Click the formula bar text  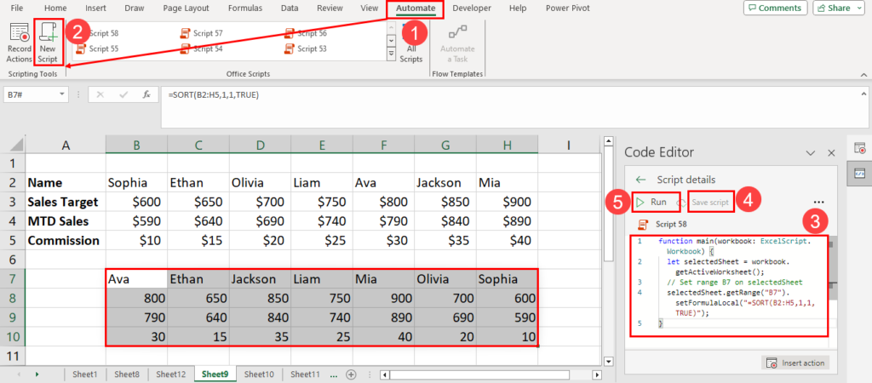tap(214, 95)
